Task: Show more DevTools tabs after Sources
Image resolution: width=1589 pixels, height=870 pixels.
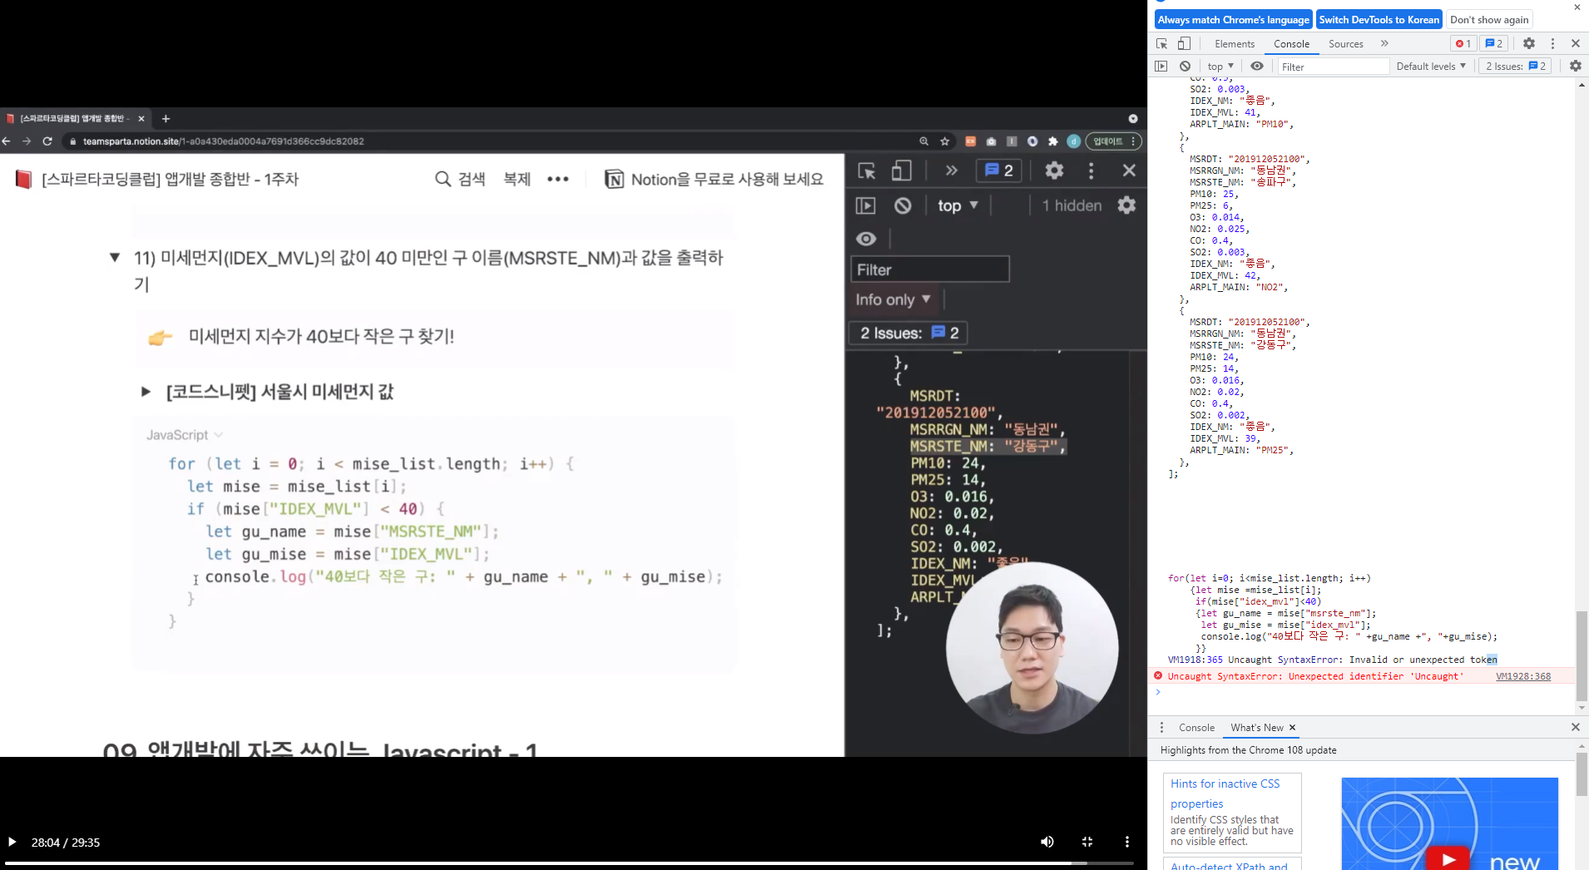Action: (x=1384, y=43)
